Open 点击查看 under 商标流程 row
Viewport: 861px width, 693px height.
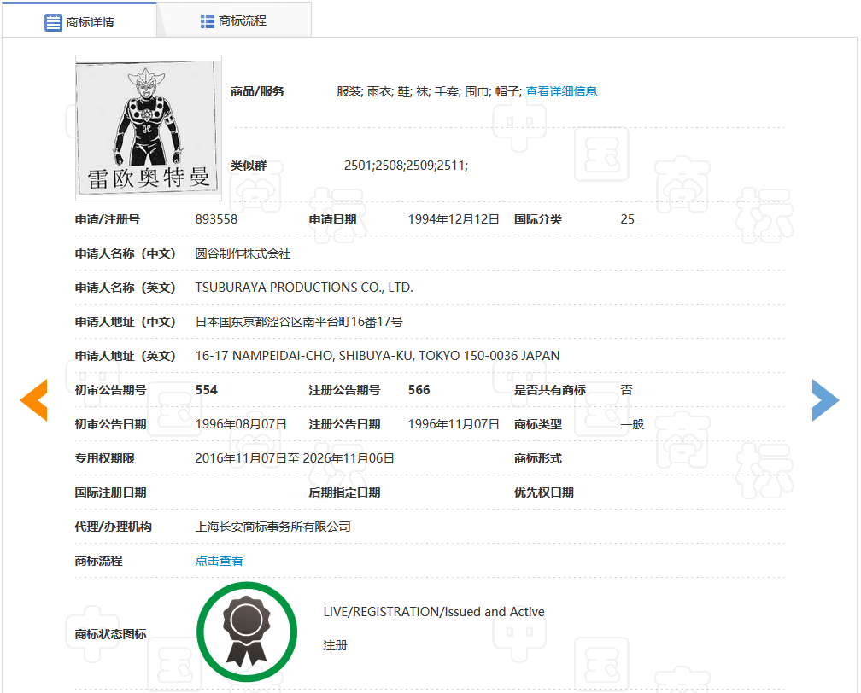[x=217, y=560]
